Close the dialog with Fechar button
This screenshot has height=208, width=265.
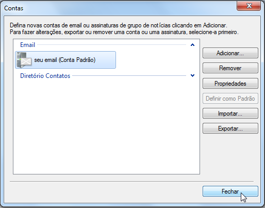(x=230, y=191)
